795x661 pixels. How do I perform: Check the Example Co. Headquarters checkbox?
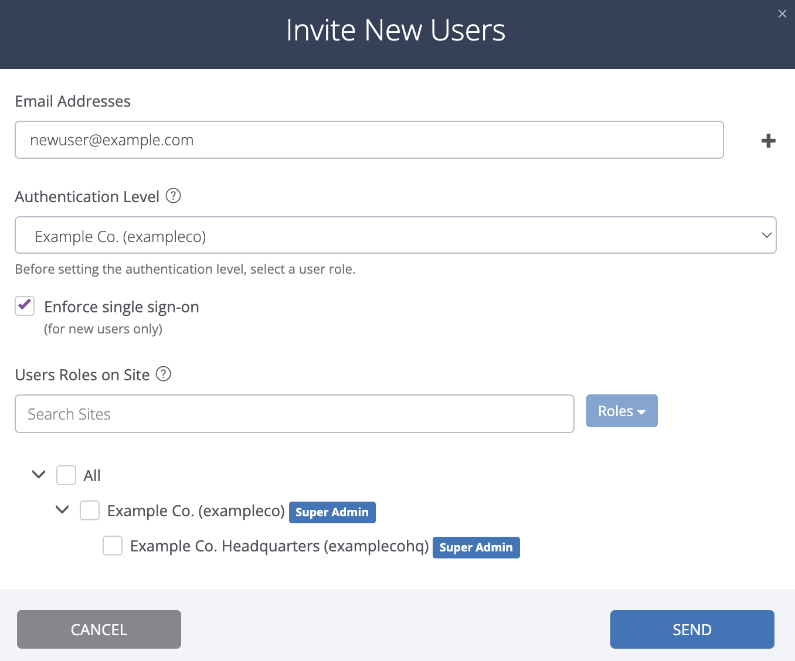[112, 546]
